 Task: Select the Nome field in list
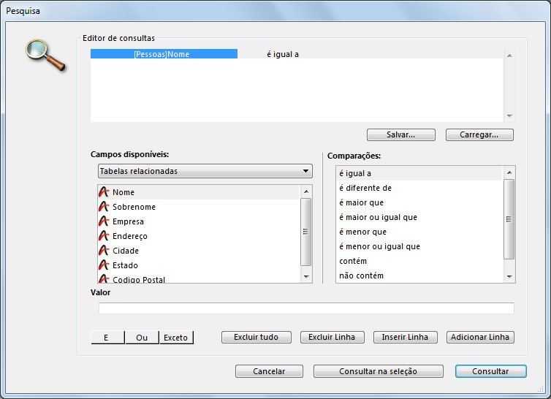click(199, 192)
